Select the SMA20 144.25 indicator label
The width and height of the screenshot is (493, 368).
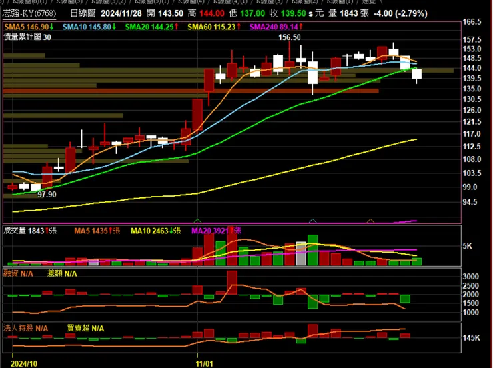pos(151,27)
